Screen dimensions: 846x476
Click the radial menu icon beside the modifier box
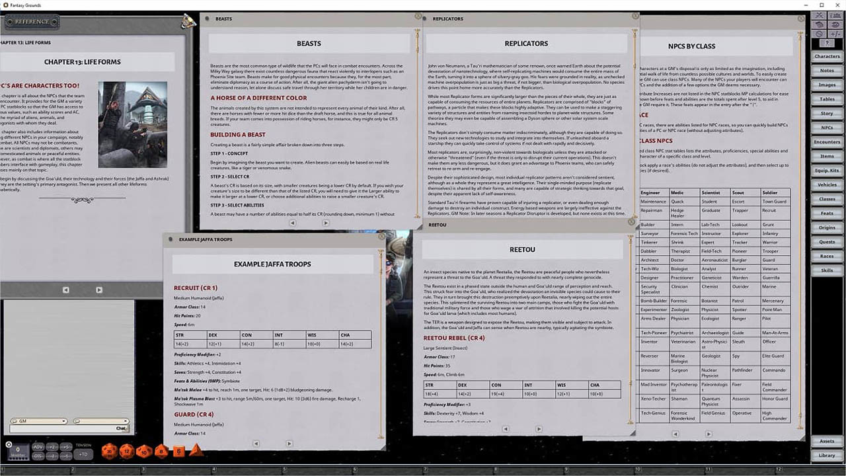pyautogui.click(x=9, y=444)
